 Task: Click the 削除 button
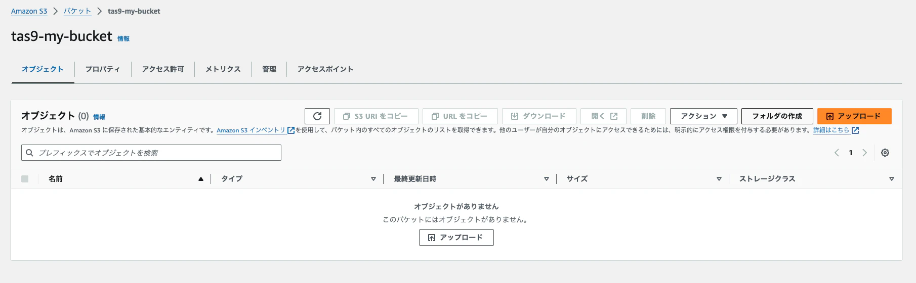click(648, 116)
